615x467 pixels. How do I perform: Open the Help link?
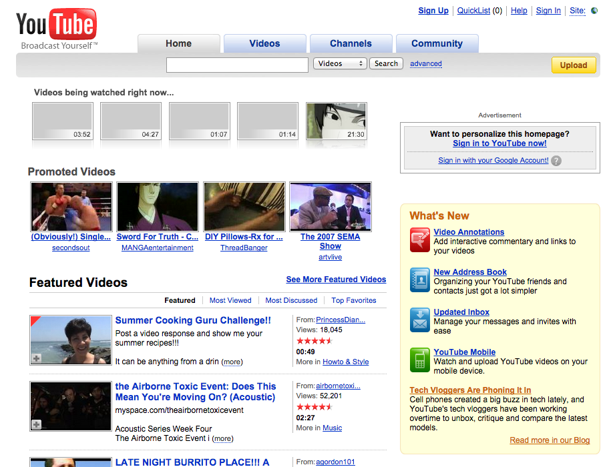point(519,11)
